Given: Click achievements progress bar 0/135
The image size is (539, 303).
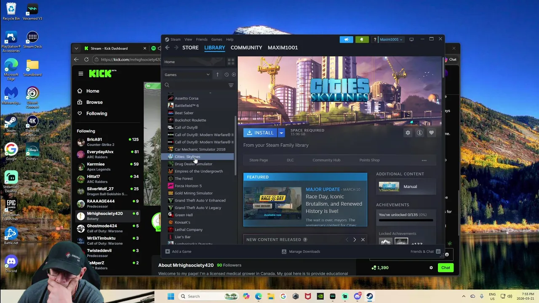Looking at the screenshot, I should pos(406,220).
